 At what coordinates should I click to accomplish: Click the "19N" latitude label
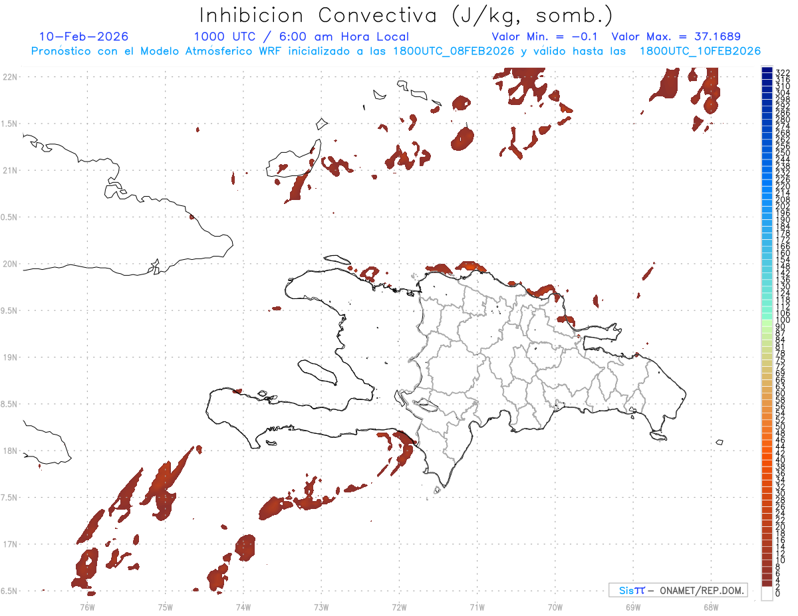click(x=9, y=358)
